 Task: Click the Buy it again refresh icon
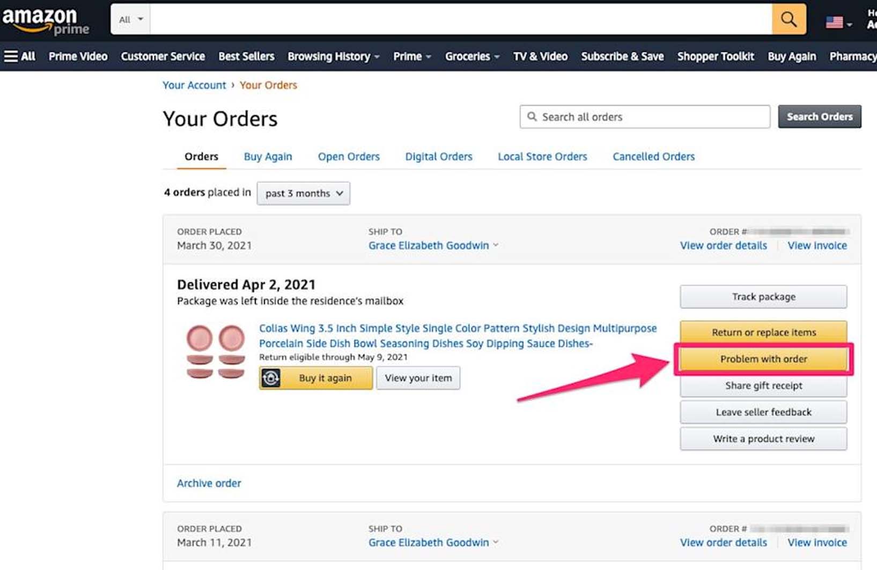[x=271, y=378]
